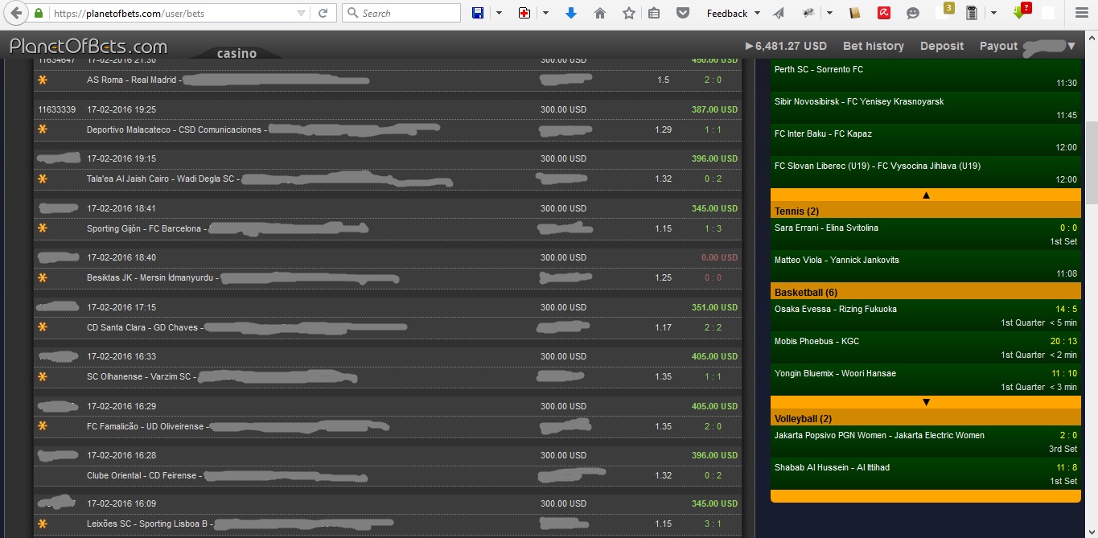Open dropdown arrow next to bug icon
The width and height of the screenshot is (1098, 538).
point(830,13)
